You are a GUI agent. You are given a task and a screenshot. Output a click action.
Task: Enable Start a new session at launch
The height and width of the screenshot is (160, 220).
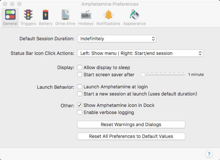[80, 94]
